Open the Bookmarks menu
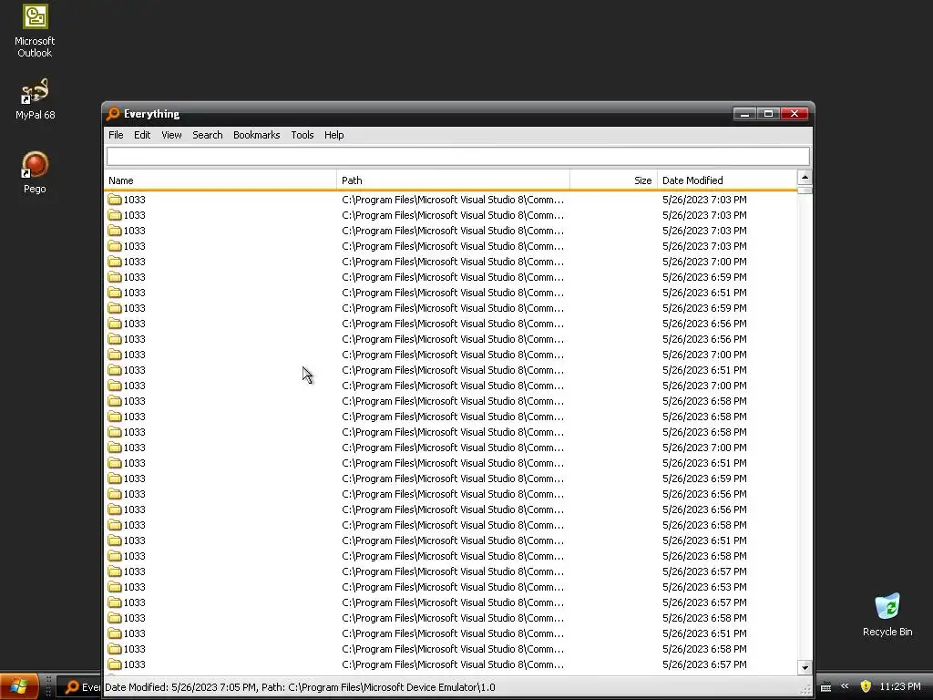 [x=256, y=135]
